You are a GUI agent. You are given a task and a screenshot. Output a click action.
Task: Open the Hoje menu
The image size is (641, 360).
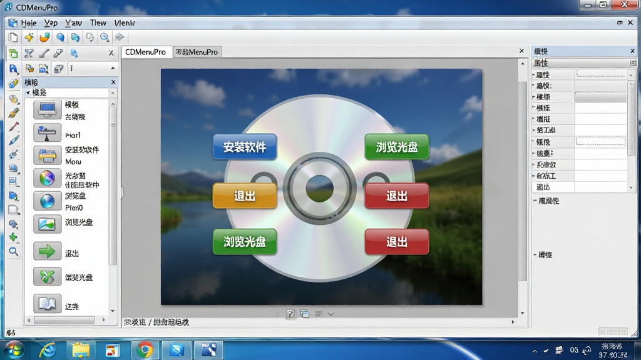(29, 23)
